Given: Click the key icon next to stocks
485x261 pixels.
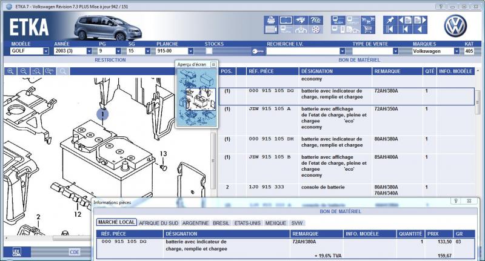Looking at the screenshot, I should pos(258,51).
